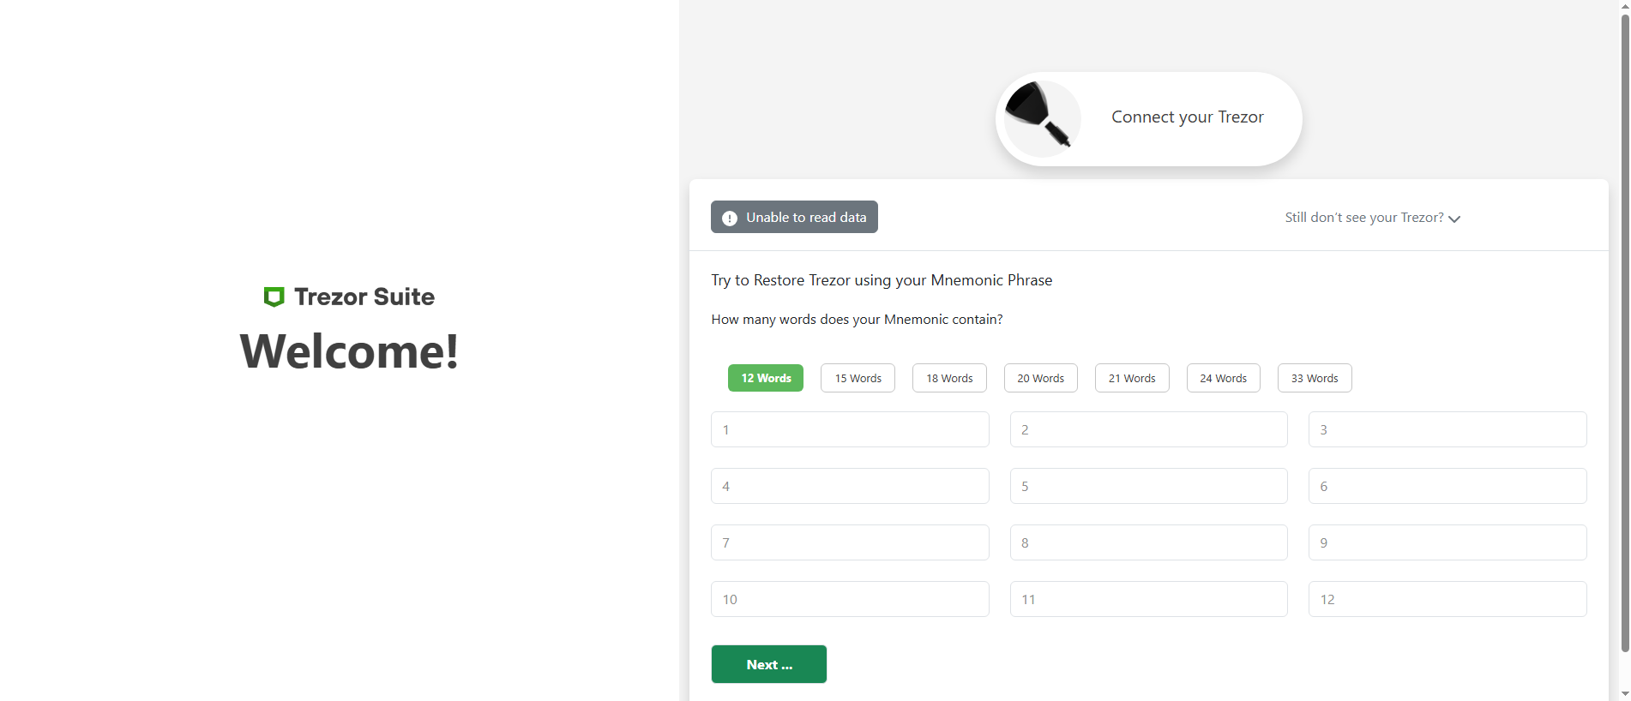Select the 12 Words option

tap(766, 378)
